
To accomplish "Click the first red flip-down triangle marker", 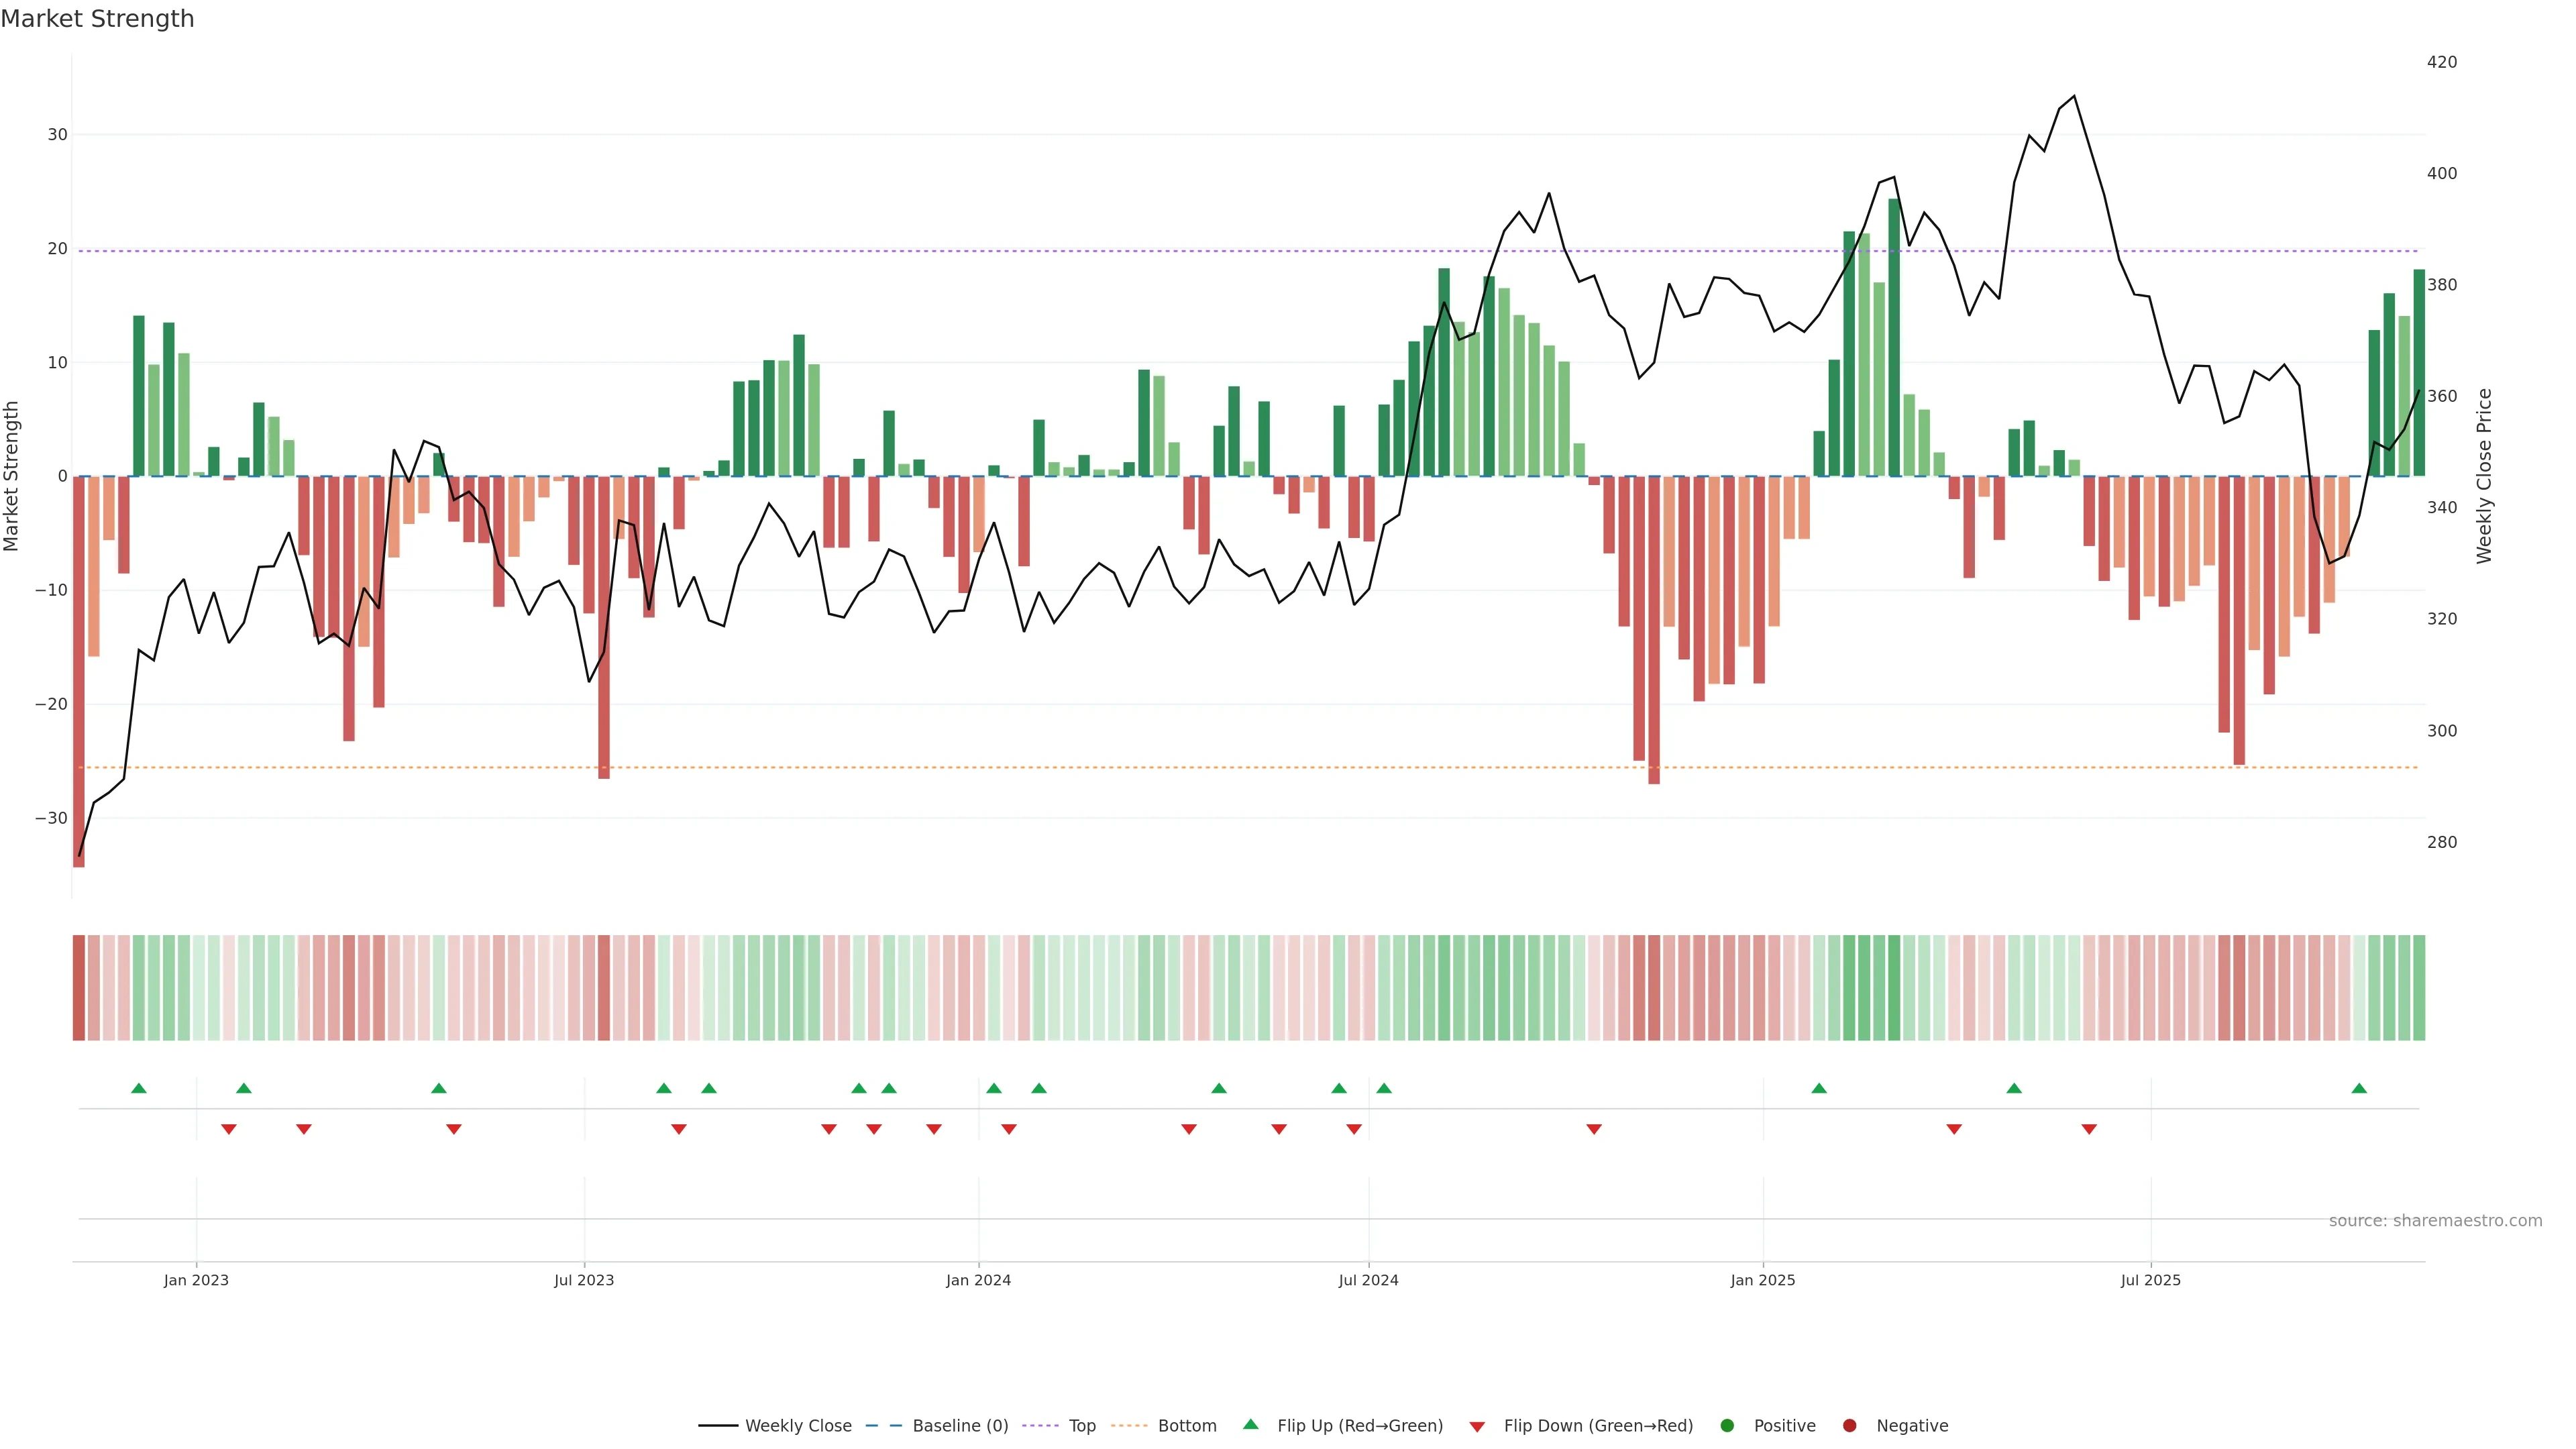I will (x=229, y=1129).
